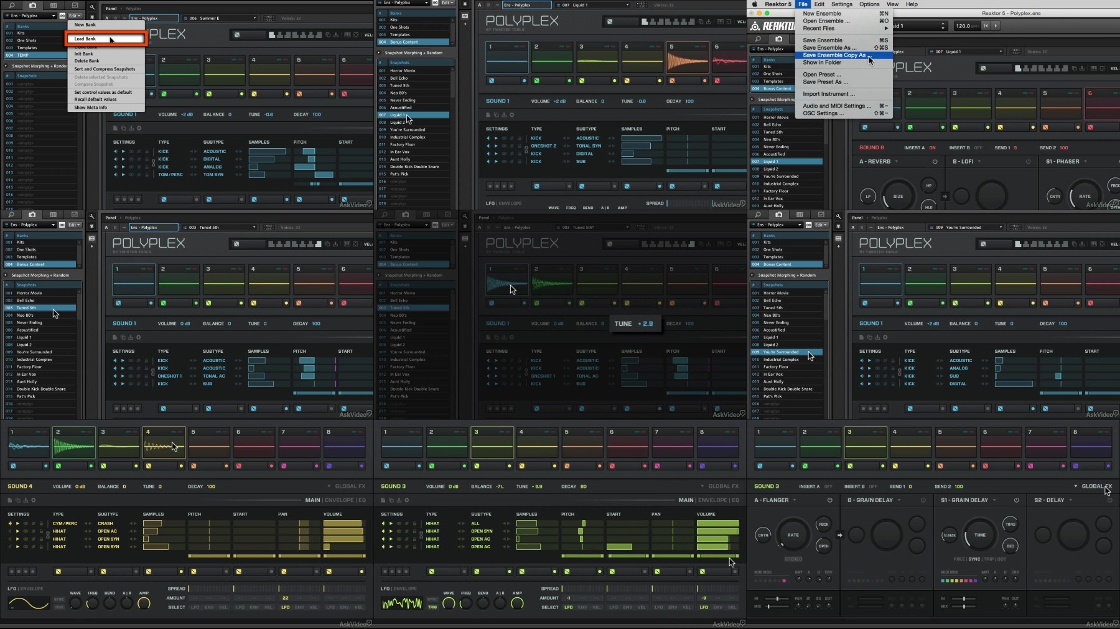This screenshot has height=629, width=1120.
Task: Open the Options menu
Action: [869, 4]
